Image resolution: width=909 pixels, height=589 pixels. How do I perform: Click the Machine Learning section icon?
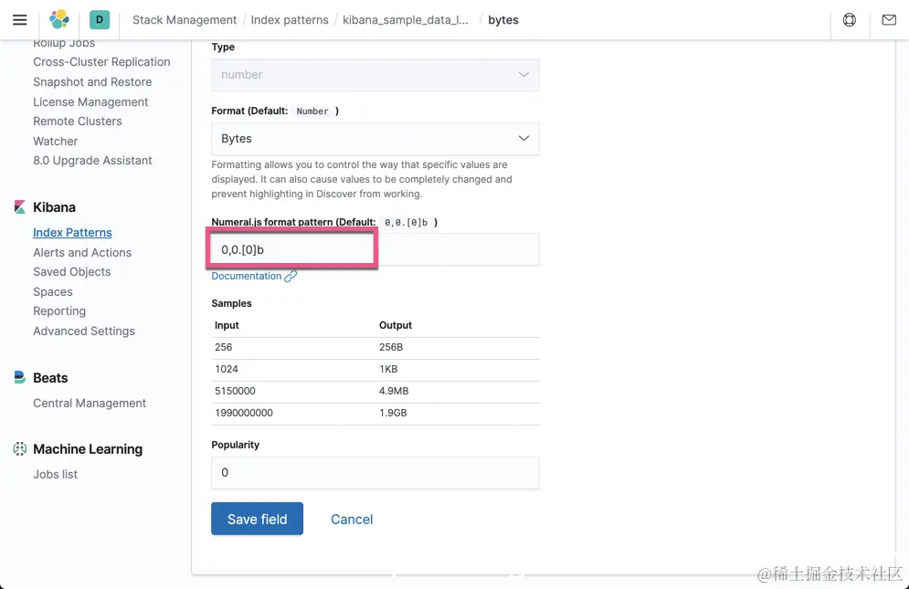point(20,448)
